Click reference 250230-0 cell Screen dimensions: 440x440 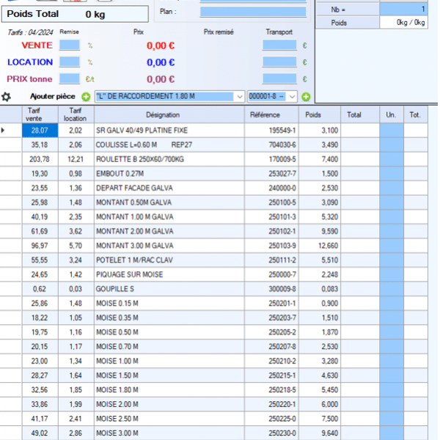coord(271,433)
